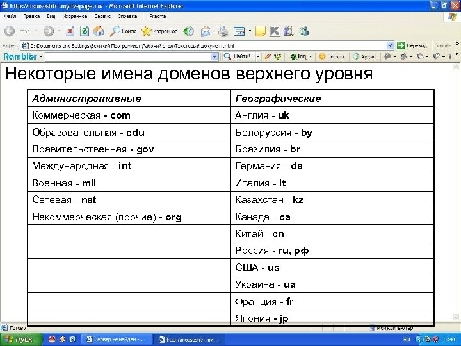Open the Вид menu
This screenshot has width=461, height=346.
click(x=51, y=17)
